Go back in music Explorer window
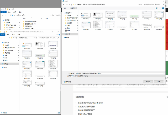 [3, 15]
